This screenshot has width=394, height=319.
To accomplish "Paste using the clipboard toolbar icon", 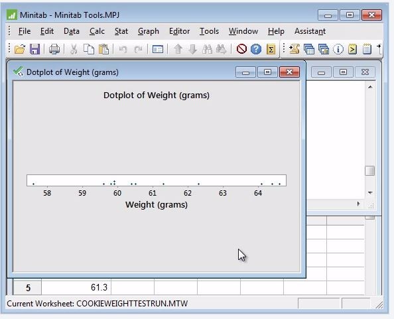I will (x=103, y=49).
